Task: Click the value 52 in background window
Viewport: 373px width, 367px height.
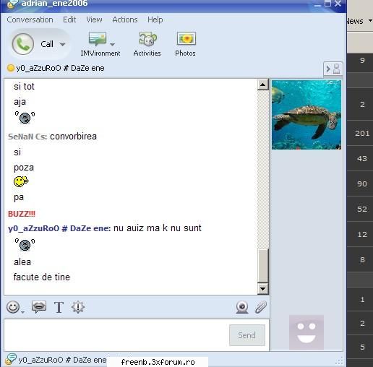Action: coord(362,209)
